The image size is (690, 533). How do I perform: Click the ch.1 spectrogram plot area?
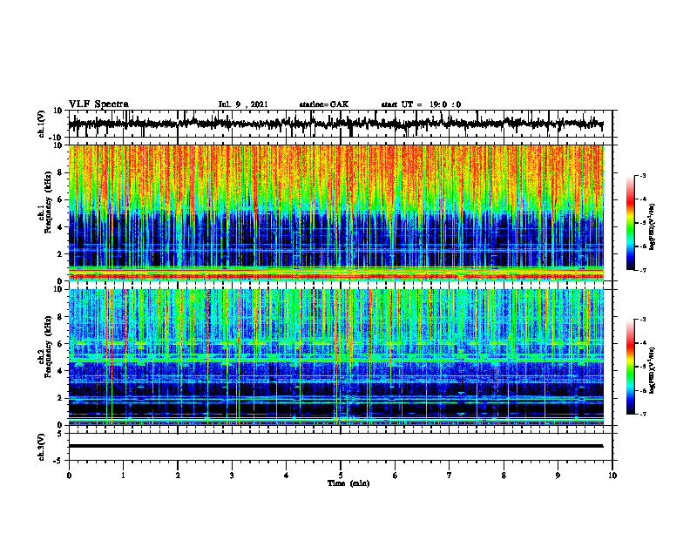(x=336, y=213)
